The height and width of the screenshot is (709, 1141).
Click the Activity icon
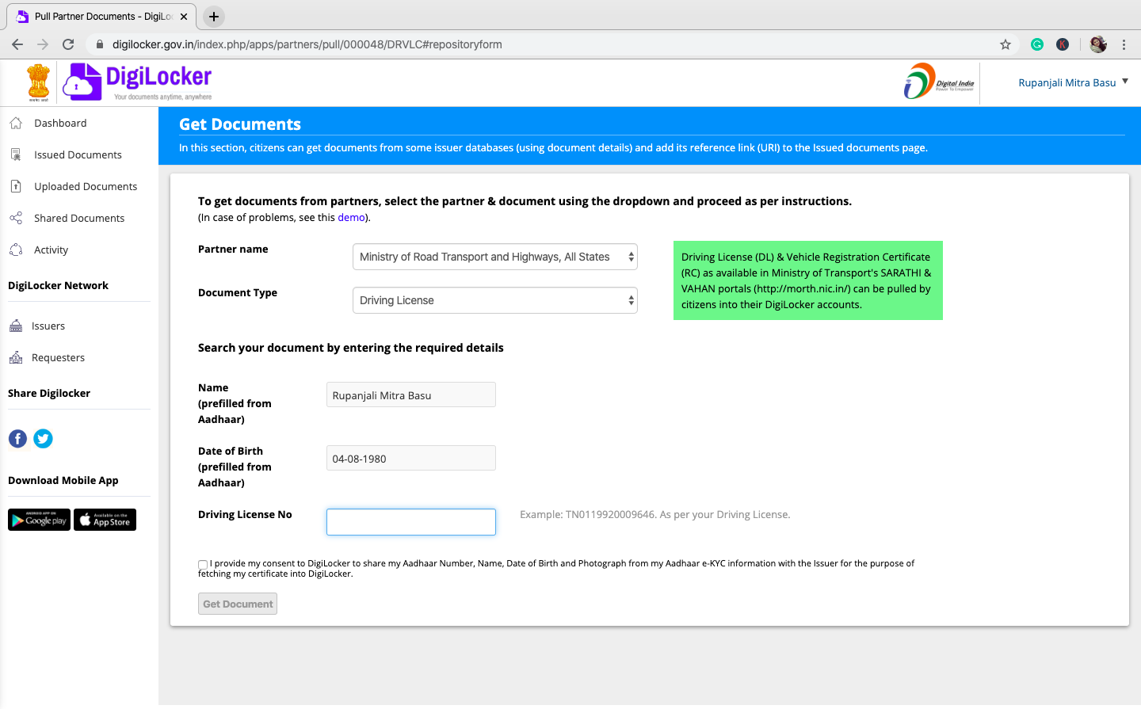16,250
